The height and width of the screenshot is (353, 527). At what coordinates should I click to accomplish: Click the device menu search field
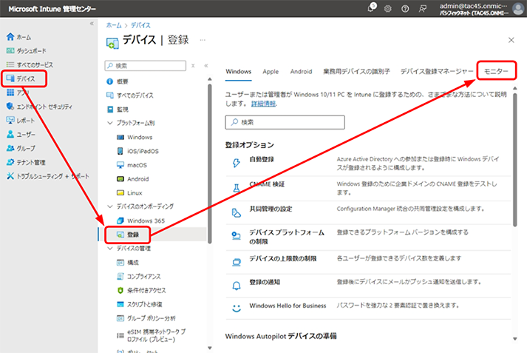(x=145, y=66)
